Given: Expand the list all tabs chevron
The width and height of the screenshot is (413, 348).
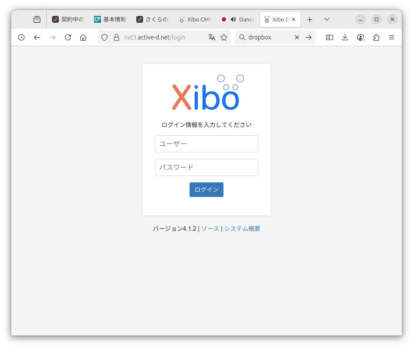Looking at the screenshot, I should (x=327, y=19).
